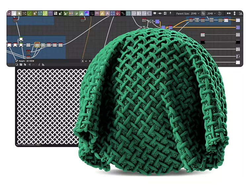This screenshot has height=186, width=248.
Task: Add a Uniform Color paint bucket node
Action: [118, 14]
